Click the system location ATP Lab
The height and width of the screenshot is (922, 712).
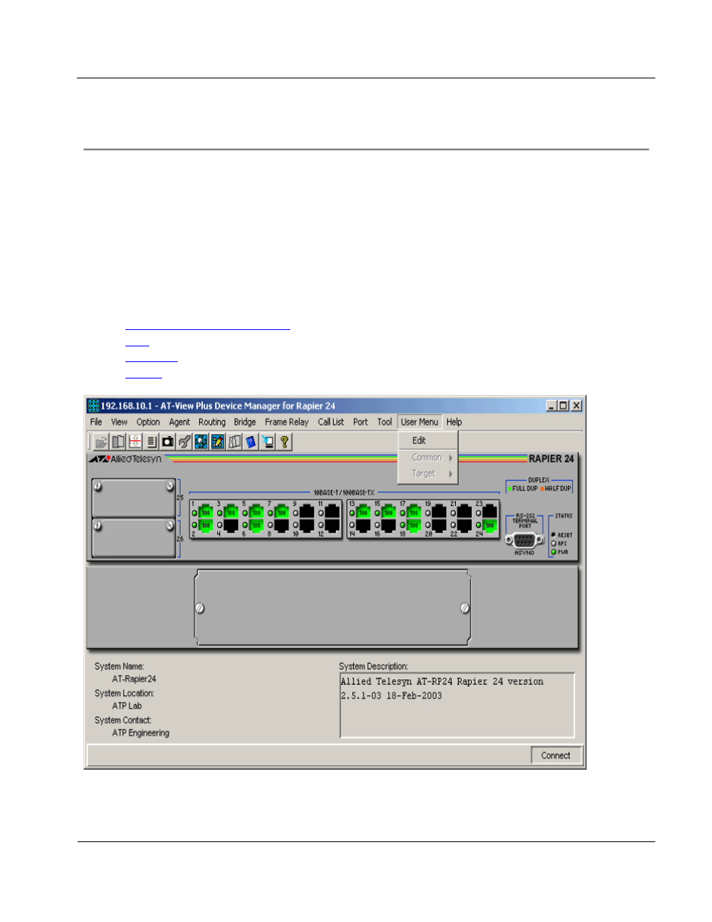(x=127, y=706)
